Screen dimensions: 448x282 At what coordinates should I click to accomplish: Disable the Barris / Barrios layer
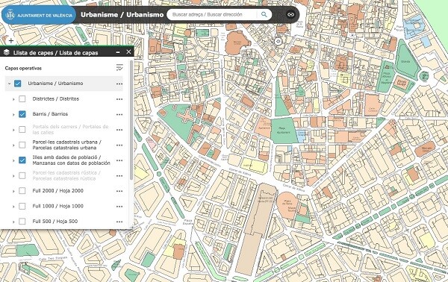[22, 114]
